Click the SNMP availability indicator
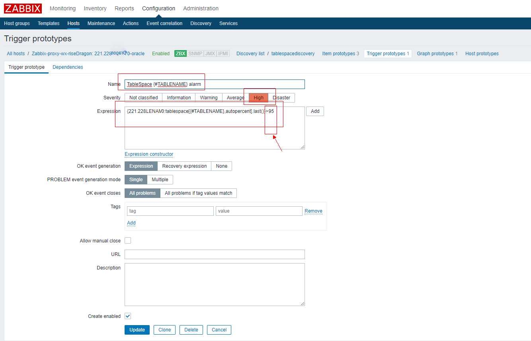Screen dimensions: 531x341 (x=195, y=54)
